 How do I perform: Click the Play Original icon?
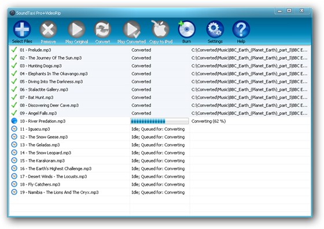point(76,29)
